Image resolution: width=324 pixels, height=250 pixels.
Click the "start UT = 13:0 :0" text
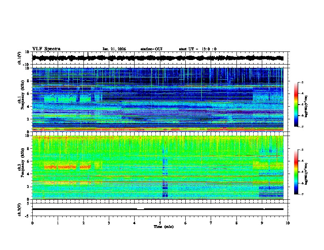(x=198, y=49)
